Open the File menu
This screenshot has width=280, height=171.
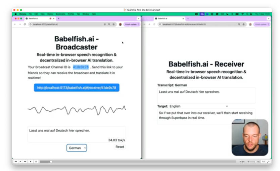point(30,14)
